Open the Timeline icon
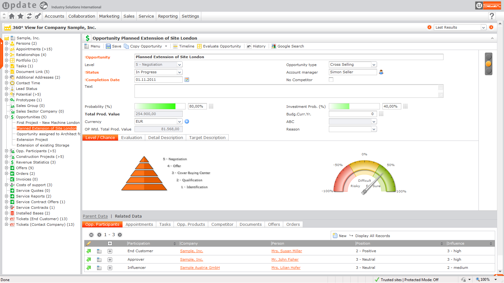This screenshot has width=504, height=283. [x=175, y=46]
